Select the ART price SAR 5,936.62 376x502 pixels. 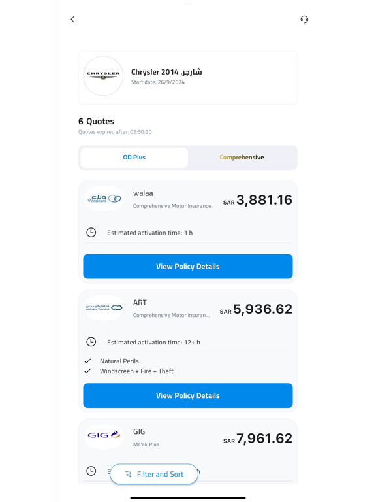pyautogui.click(x=256, y=309)
